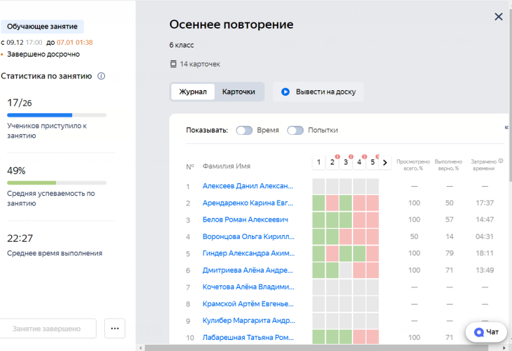Toggle the Время switch
This screenshot has height=351, width=512.
pyautogui.click(x=244, y=130)
